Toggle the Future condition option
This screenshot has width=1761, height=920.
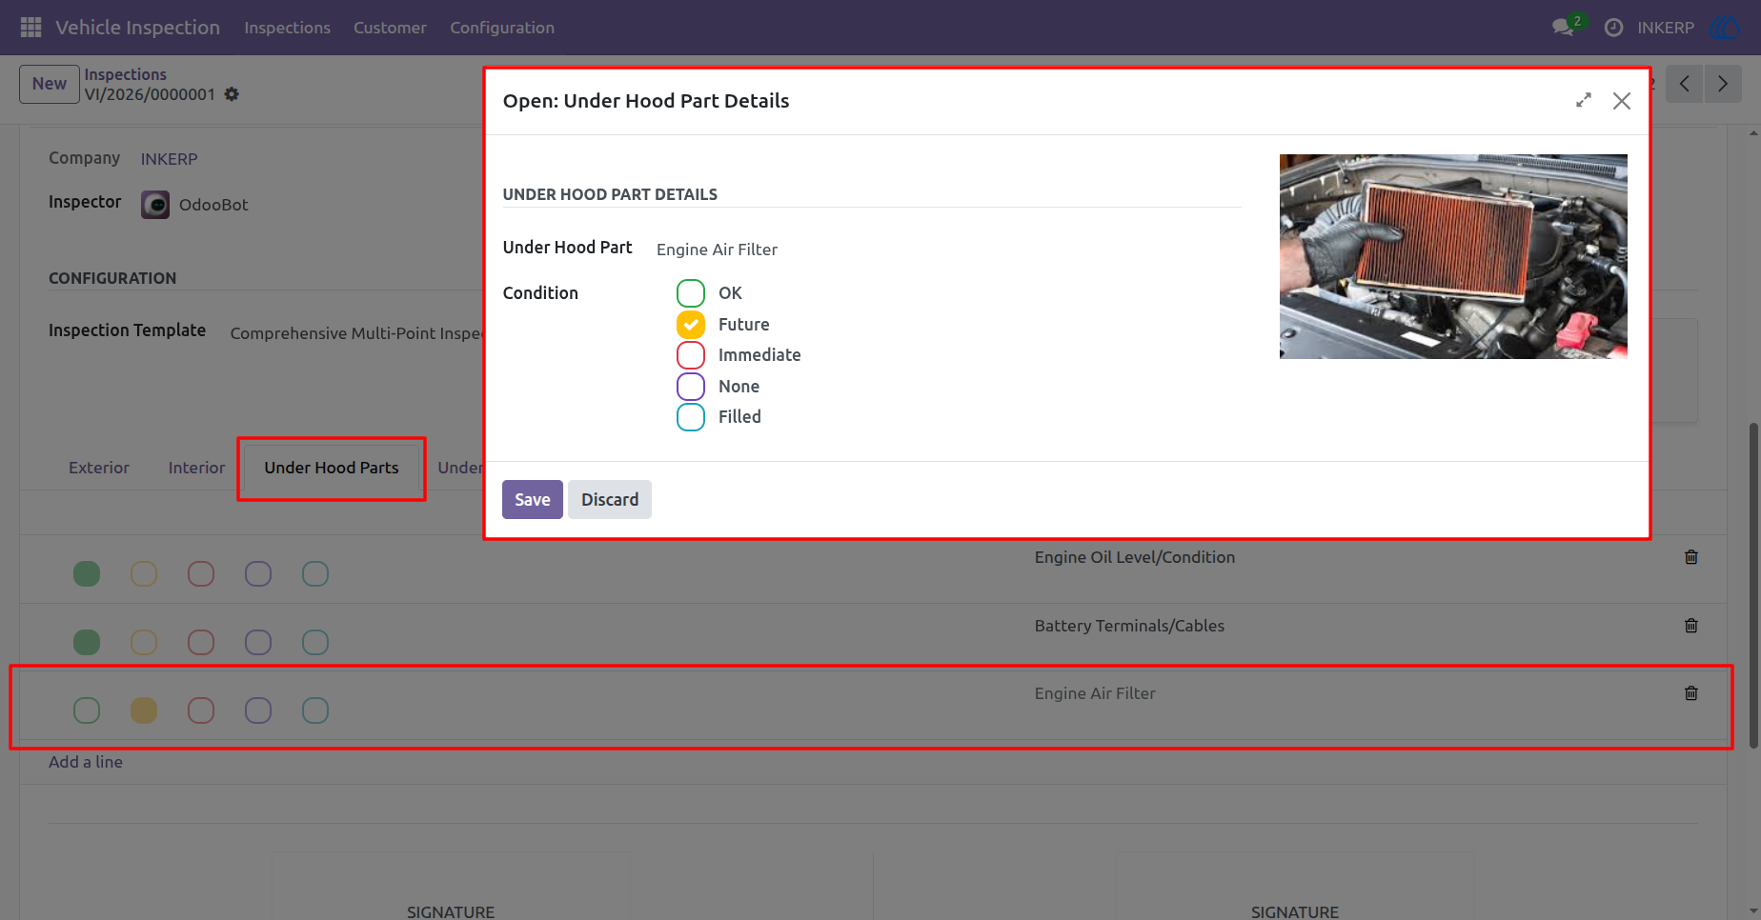click(x=691, y=325)
